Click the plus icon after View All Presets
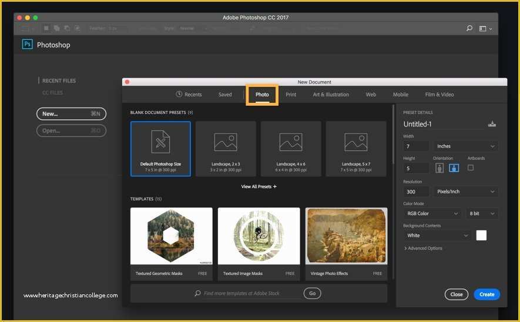This screenshot has width=520, height=322. click(274, 187)
